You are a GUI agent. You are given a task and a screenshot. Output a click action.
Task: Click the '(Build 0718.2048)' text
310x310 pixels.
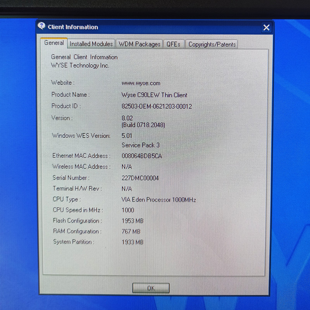pos(143,125)
